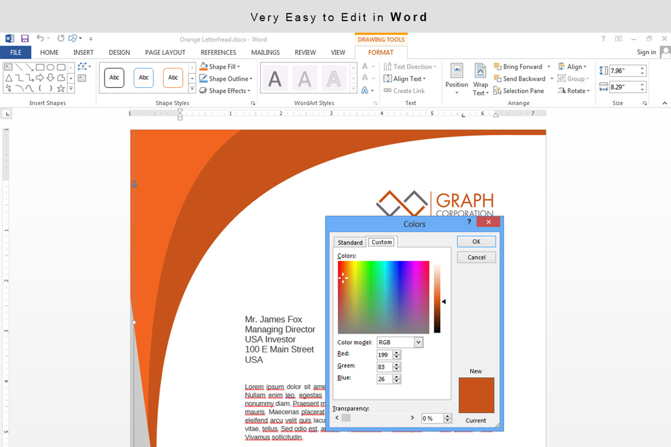
Task: Open Wrap Text options
Action: [x=480, y=79]
